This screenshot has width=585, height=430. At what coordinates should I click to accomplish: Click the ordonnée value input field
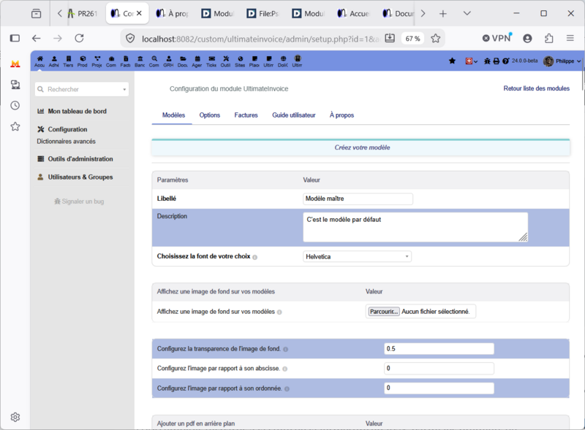coord(439,388)
